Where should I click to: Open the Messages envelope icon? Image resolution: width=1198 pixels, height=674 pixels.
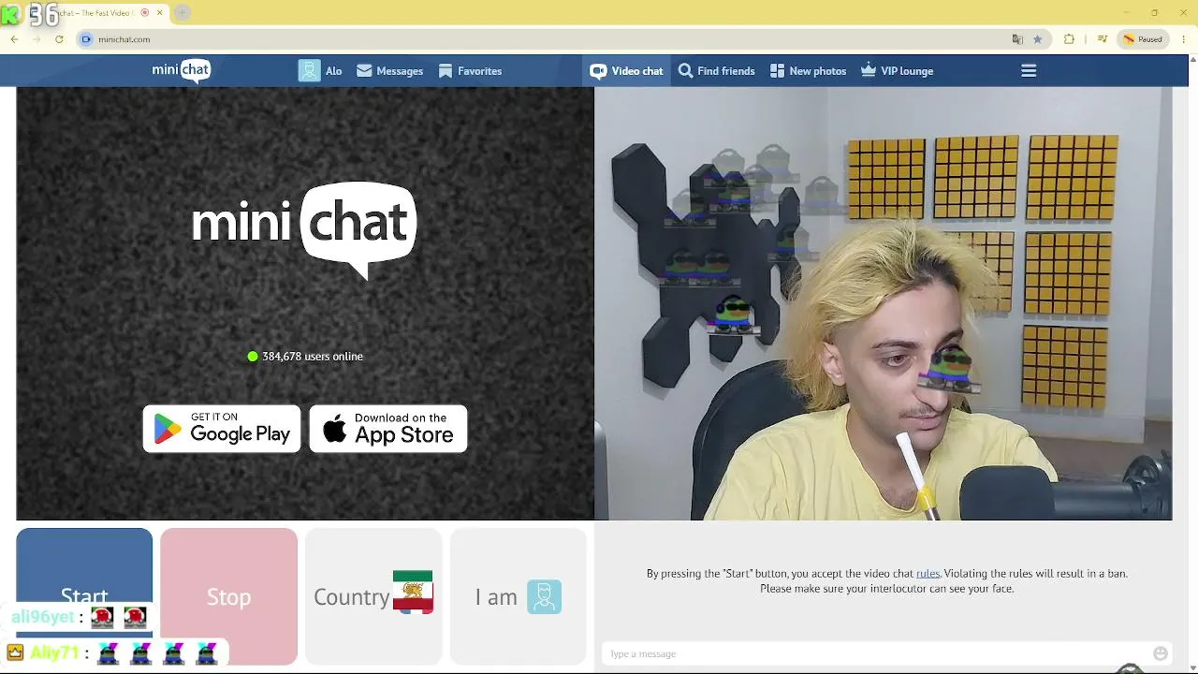tap(364, 71)
